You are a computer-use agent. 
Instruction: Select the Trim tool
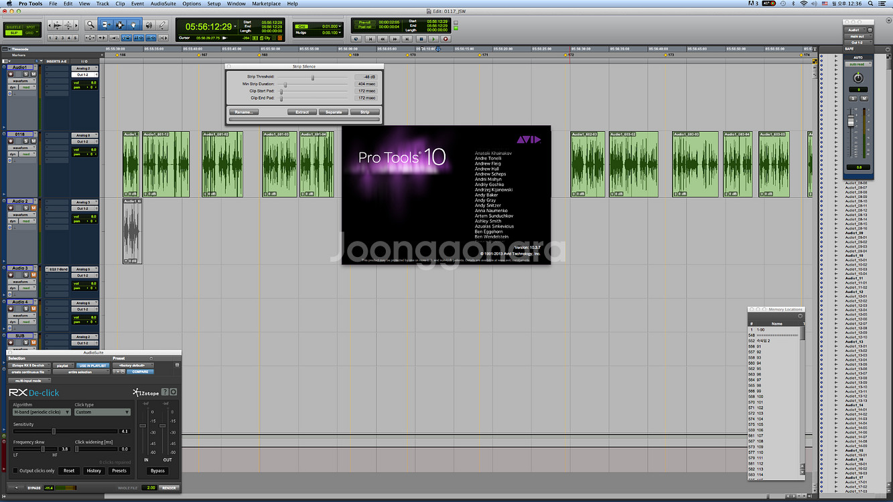107,24
